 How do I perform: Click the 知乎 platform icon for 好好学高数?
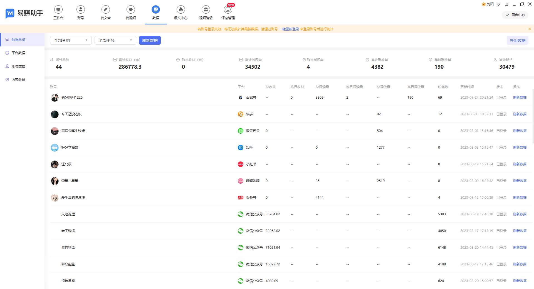pyautogui.click(x=240, y=148)
